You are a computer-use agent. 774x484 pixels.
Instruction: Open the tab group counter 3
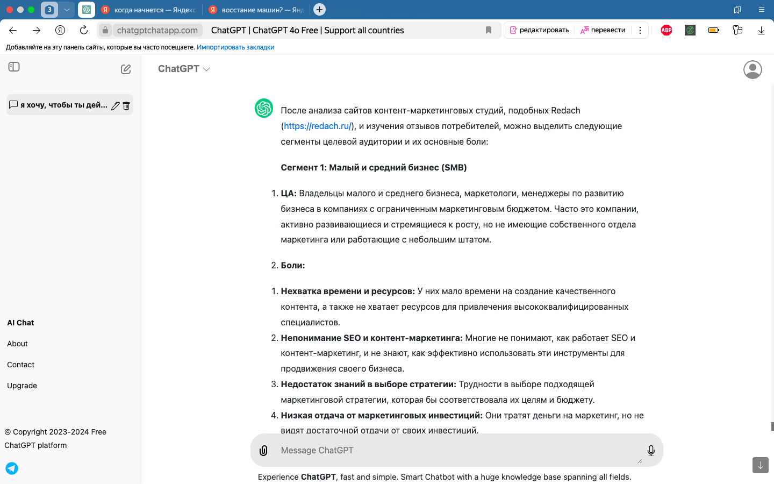pyautogui.click(x=49, y=10)
